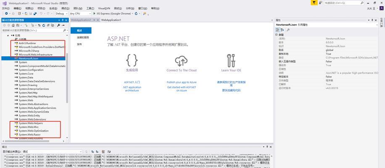Open the ASP.NET getting started link

[x=132, y=82]
